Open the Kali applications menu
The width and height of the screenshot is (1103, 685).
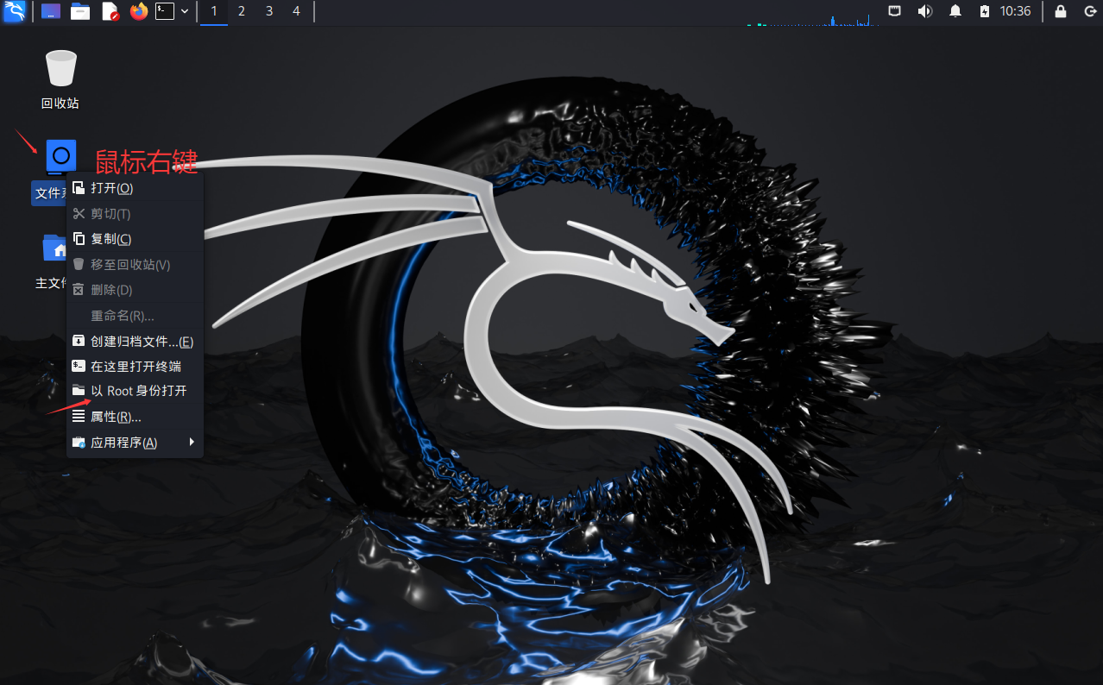pyautogui.click(x=14, y=11)
